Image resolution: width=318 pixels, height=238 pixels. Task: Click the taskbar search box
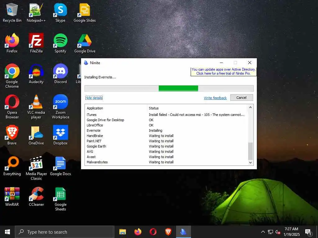click(x=65, y=232)
